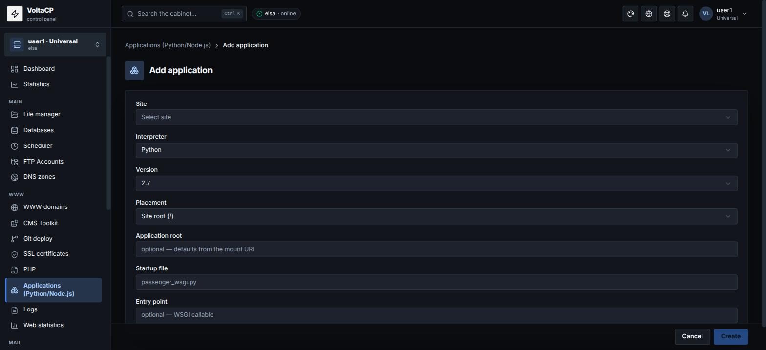Open the Interpreter dropdown showing Python
This screenshot has width=766, height=350.
click(x=436, y=150)
